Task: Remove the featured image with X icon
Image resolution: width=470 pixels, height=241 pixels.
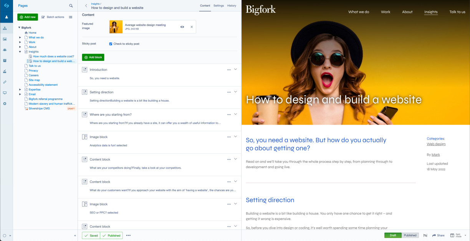Action: tap(192, 27)
